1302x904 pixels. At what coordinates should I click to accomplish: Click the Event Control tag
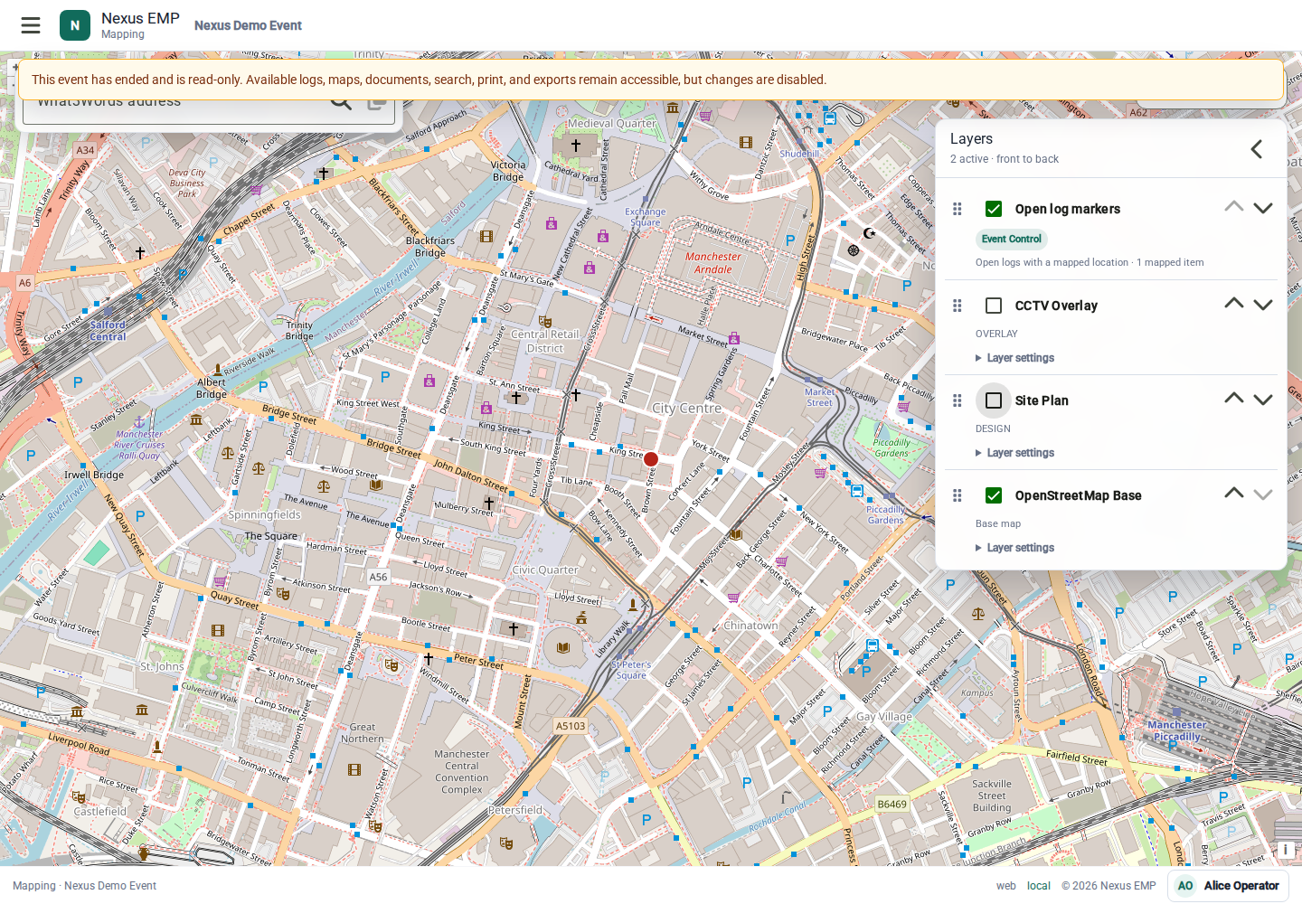coord(1012,239)
